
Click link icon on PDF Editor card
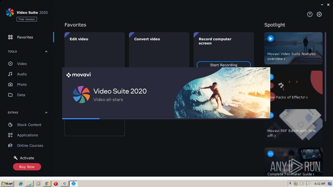[x=272, y=115]
